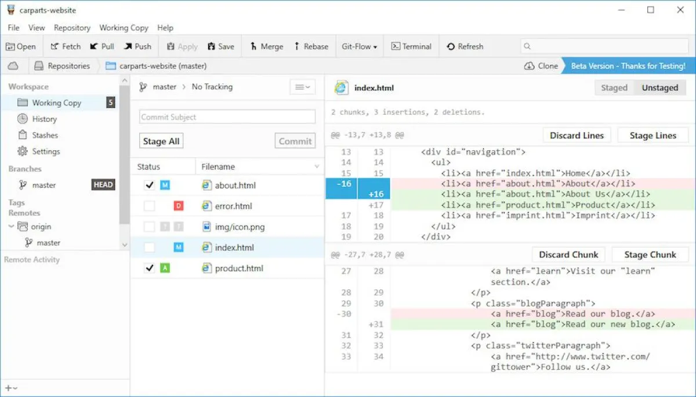Collapse the origin remote tree
696x397 pixels.
[x=11, y=227]
